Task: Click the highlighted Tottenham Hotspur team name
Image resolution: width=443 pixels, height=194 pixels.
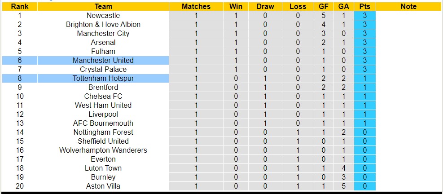Action: [103, 78]
